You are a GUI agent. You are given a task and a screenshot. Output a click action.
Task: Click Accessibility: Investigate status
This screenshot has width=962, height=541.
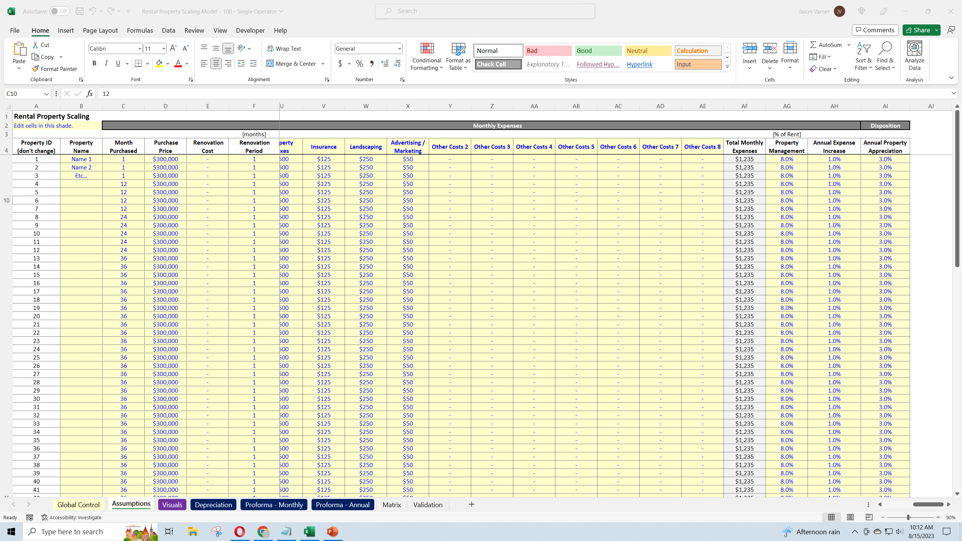coord(71,517)
